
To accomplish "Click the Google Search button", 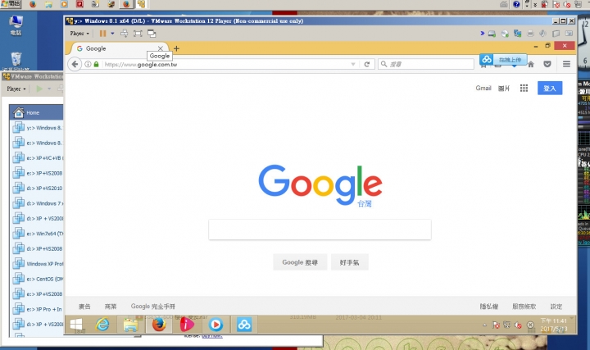I will [x=300, y=262].
